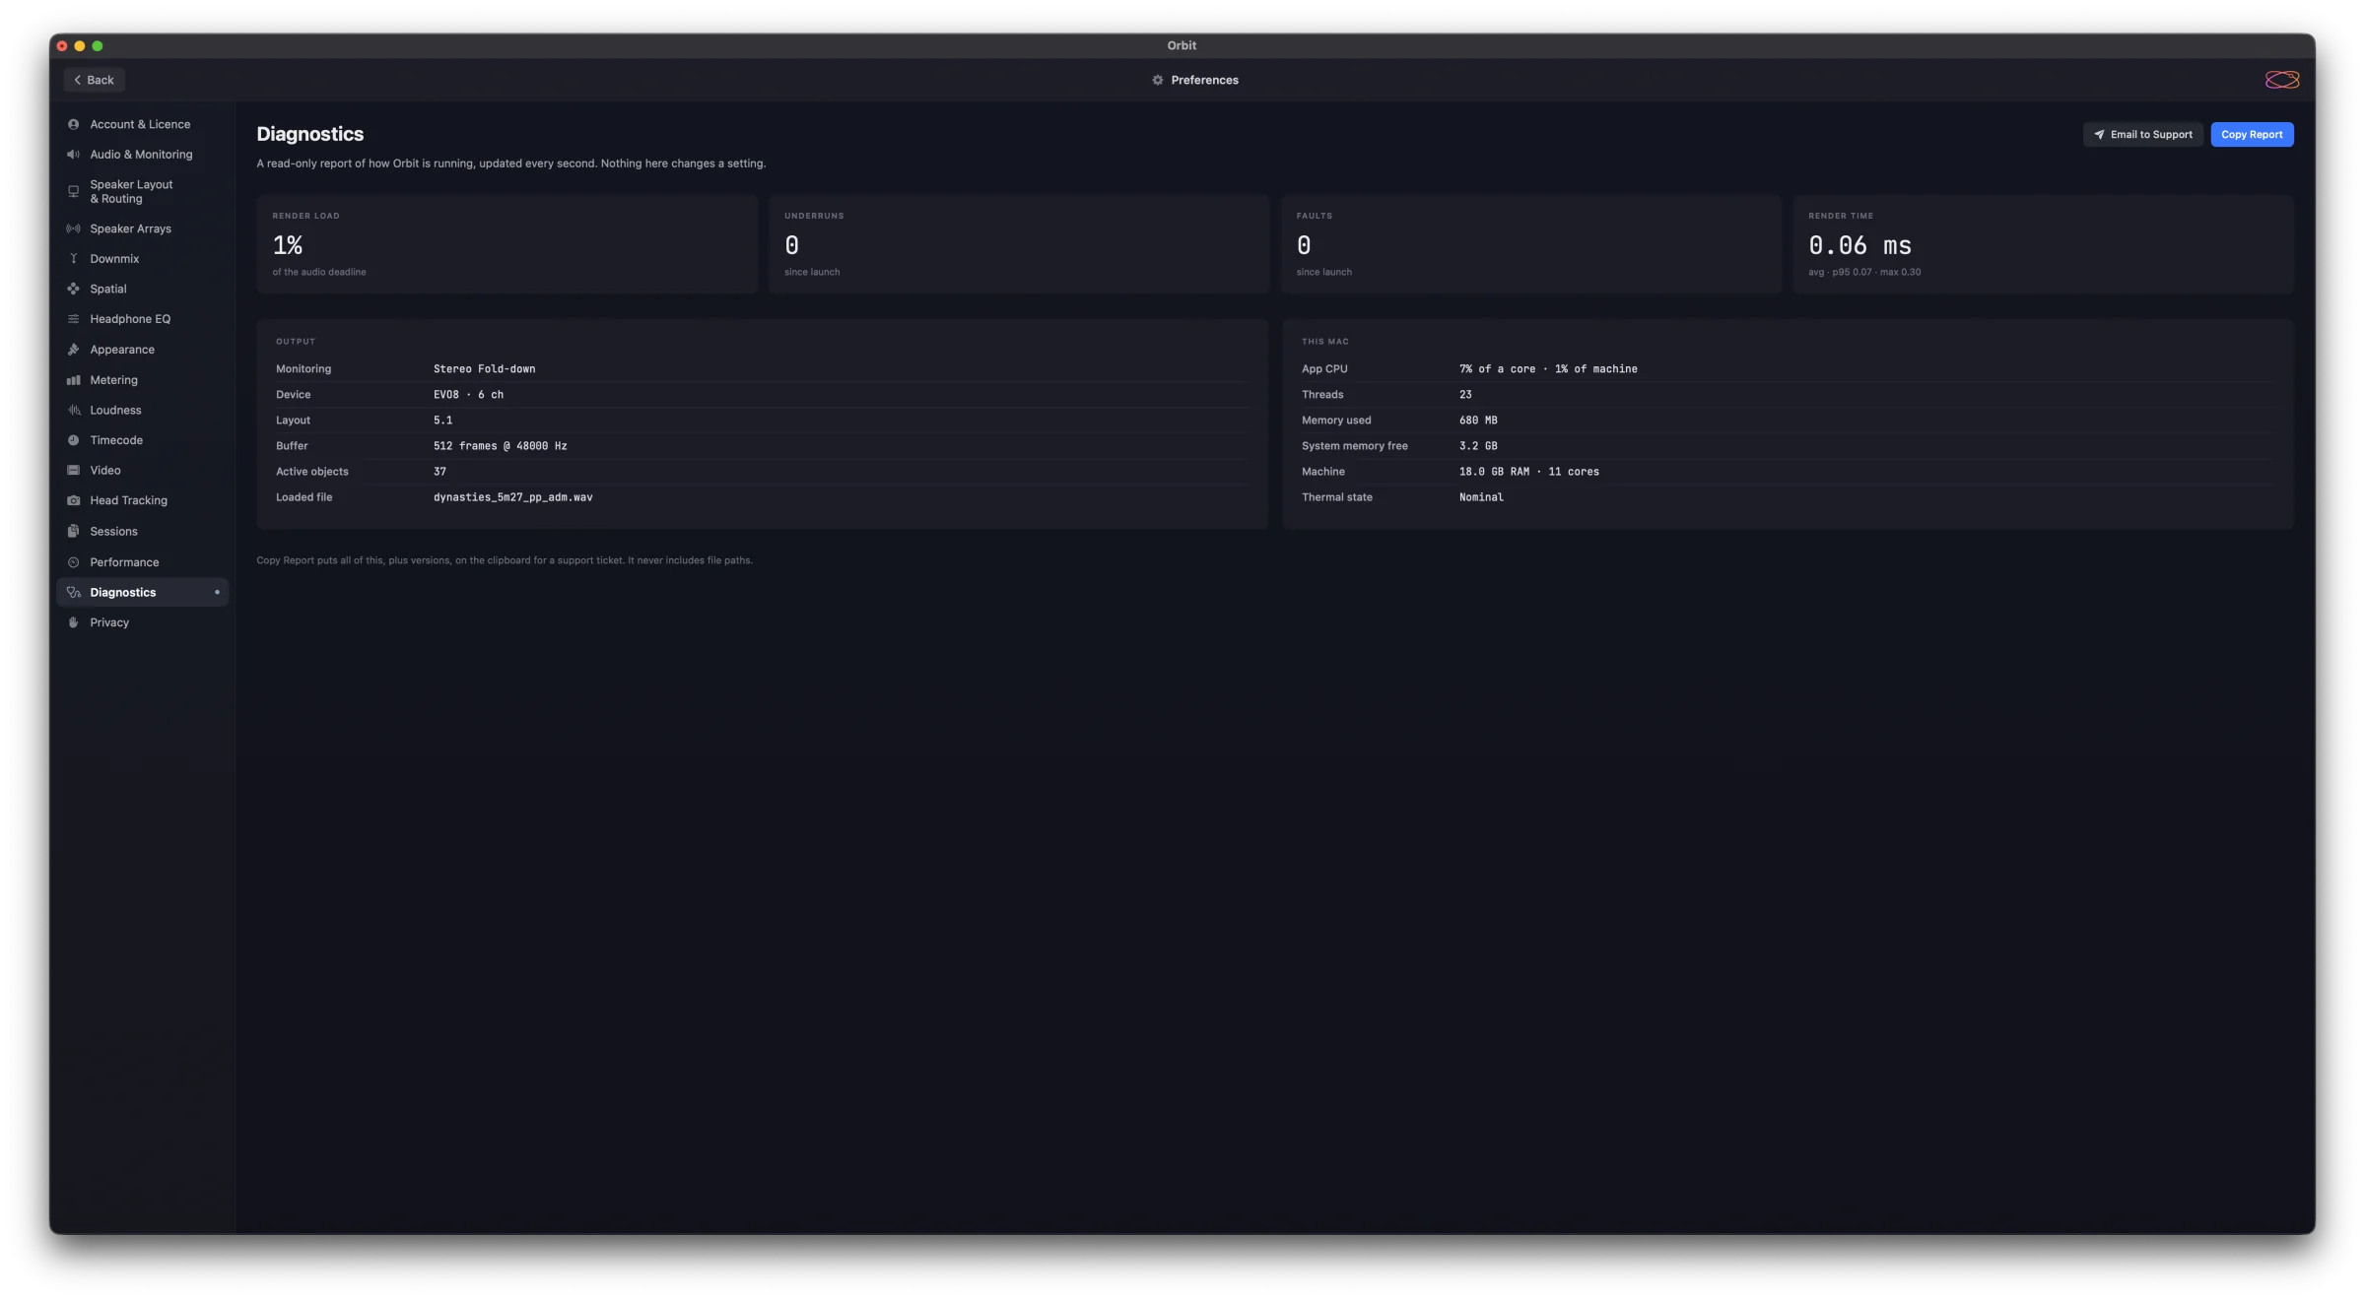This screenshot has width=2365, height=1300.
Task: Click the Performance gauge icon
Action: point(73,562)
